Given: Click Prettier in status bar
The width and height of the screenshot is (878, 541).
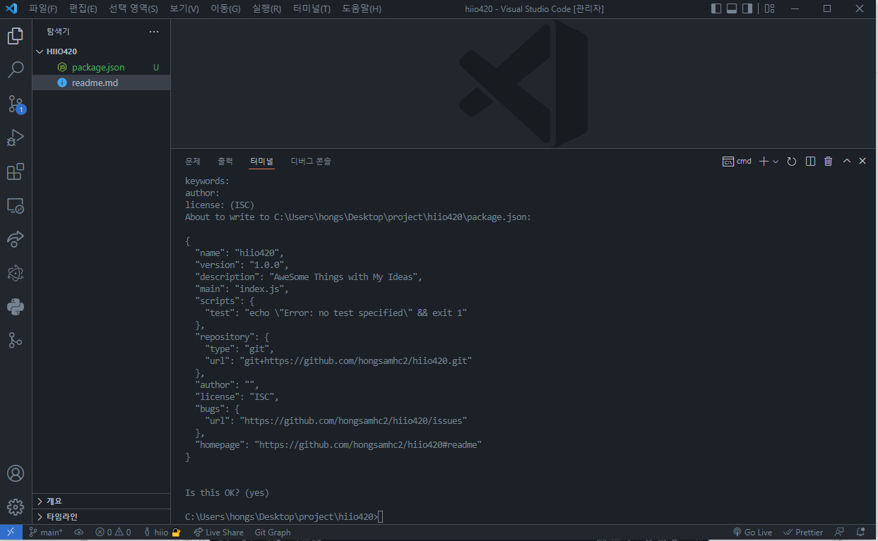Looking at the screenshot, I should pos(803,533).
